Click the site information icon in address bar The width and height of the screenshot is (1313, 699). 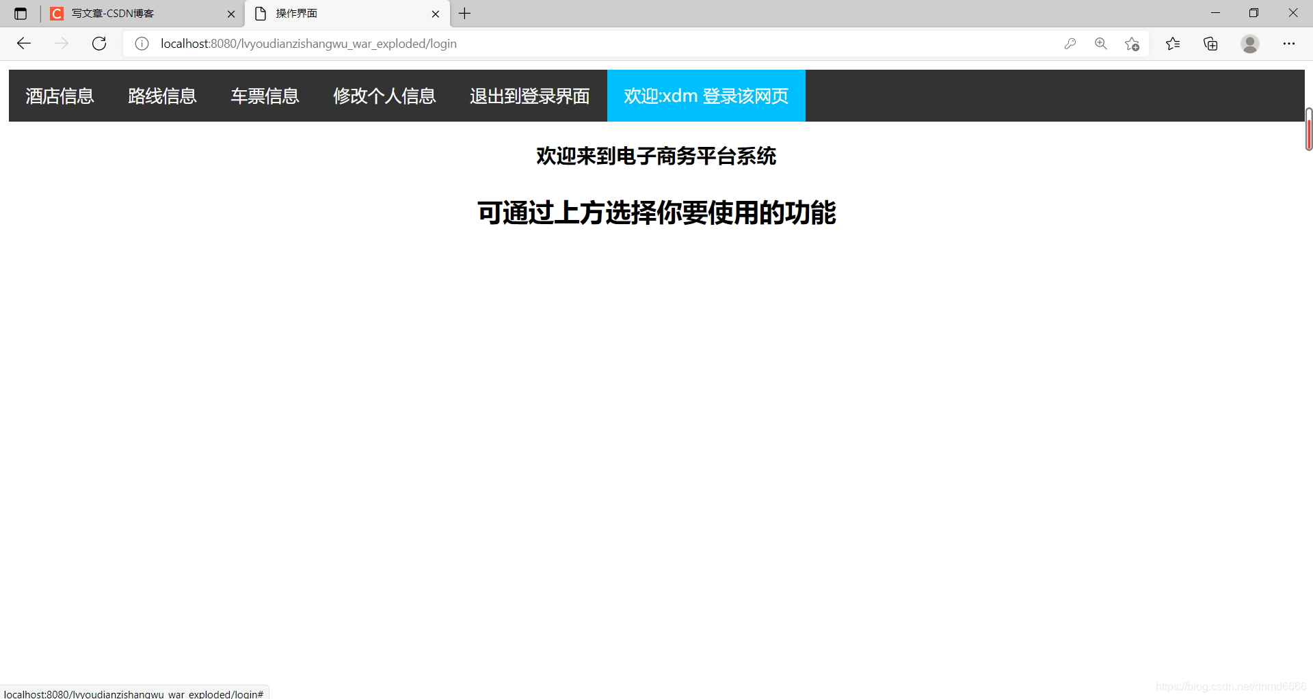[x=142, y=43]
